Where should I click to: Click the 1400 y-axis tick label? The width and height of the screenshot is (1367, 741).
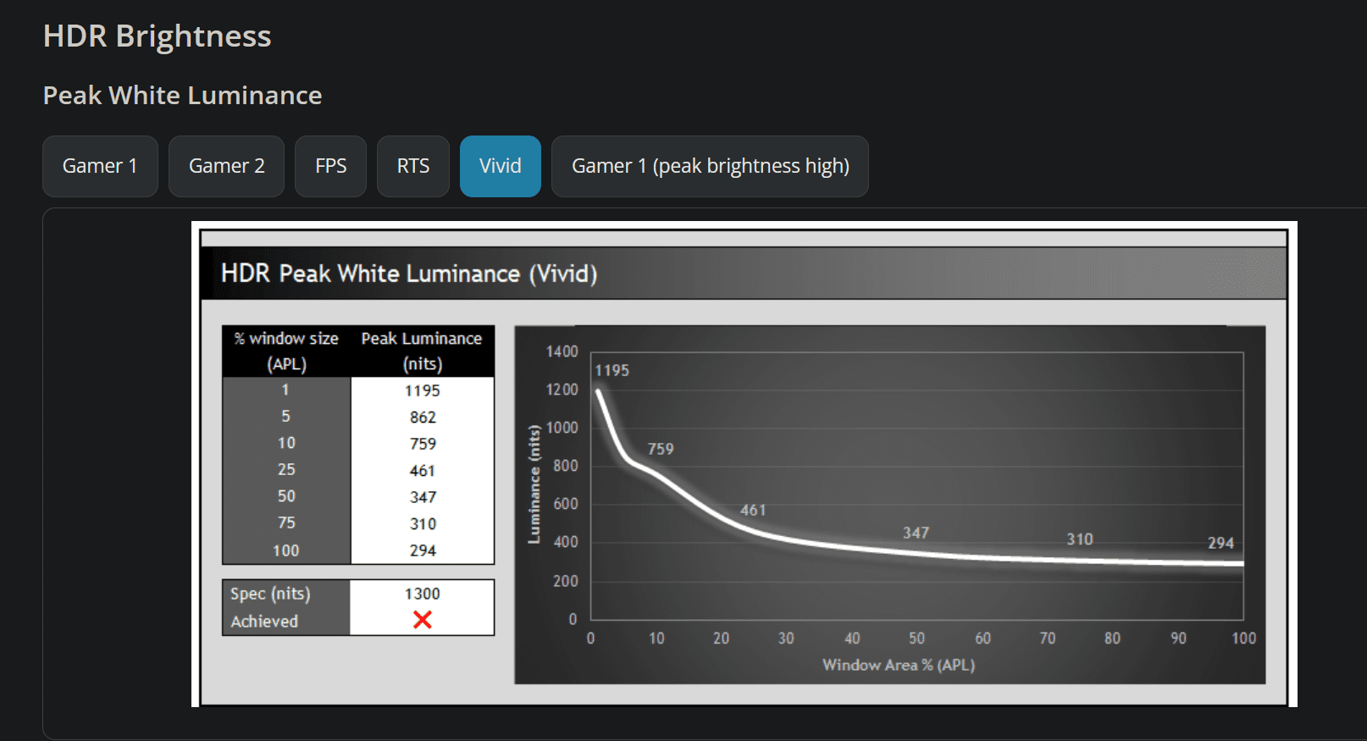coord(562,351)
